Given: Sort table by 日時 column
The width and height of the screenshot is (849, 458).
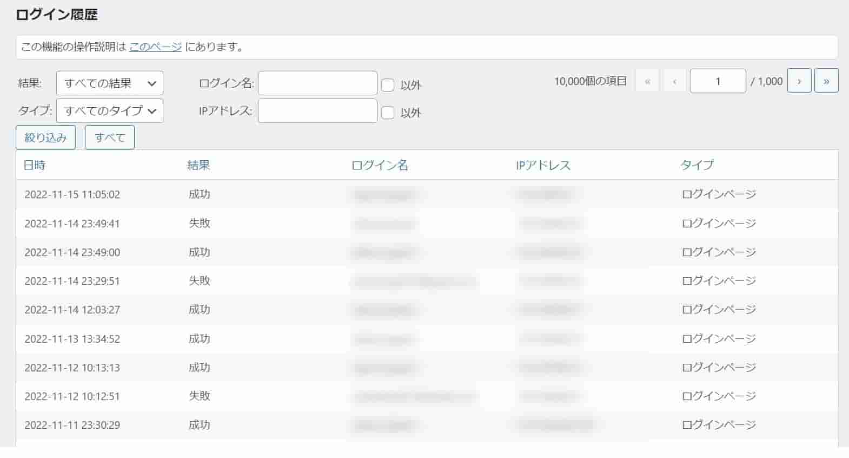Looking at the screenshot, I should coord(35,165).
